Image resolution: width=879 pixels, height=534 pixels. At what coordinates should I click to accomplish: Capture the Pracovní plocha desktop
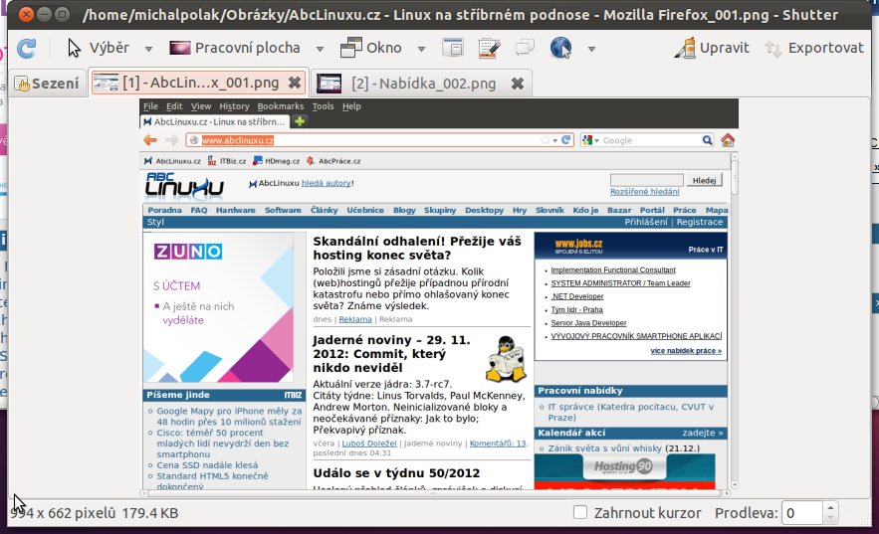234,48
